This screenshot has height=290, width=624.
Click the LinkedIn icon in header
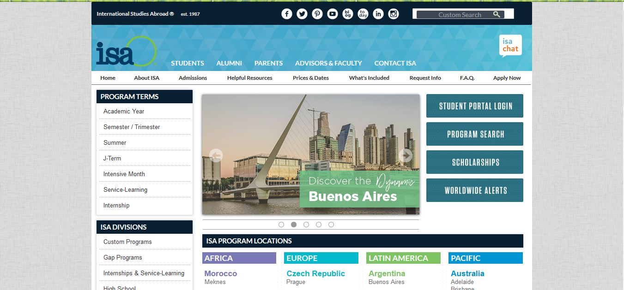coord(378,14)
